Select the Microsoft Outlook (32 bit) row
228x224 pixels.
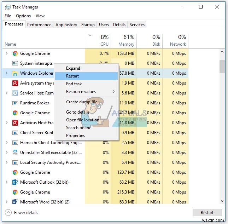click(x=95, y=182)
